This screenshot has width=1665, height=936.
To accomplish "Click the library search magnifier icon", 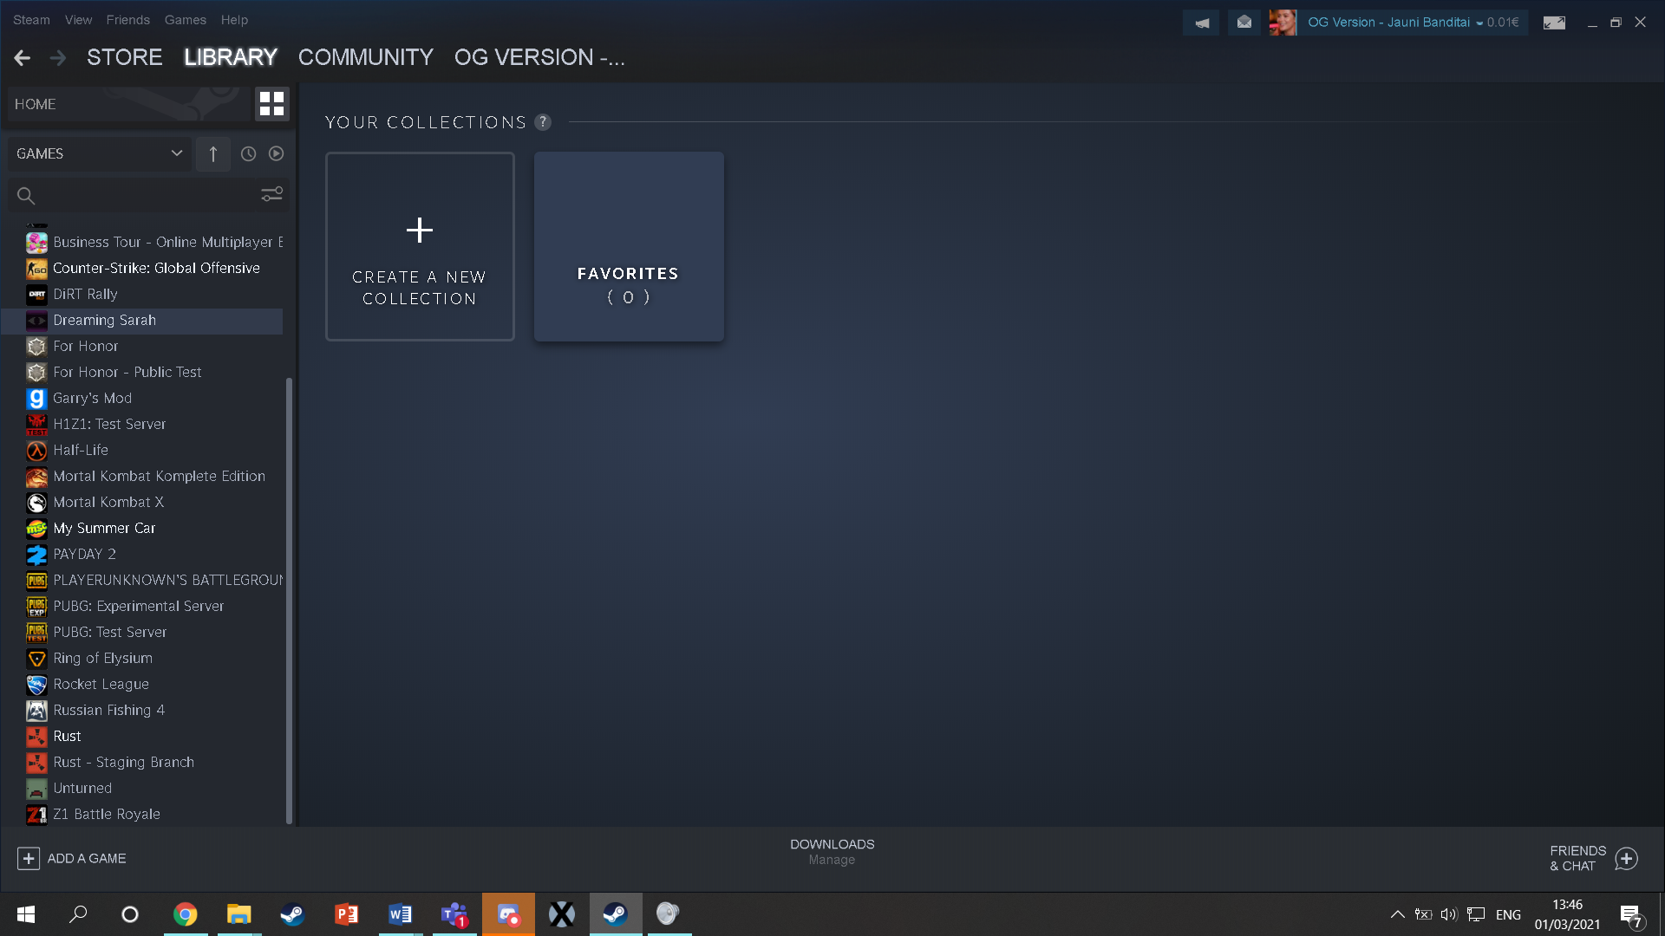I will click(26, 196).
